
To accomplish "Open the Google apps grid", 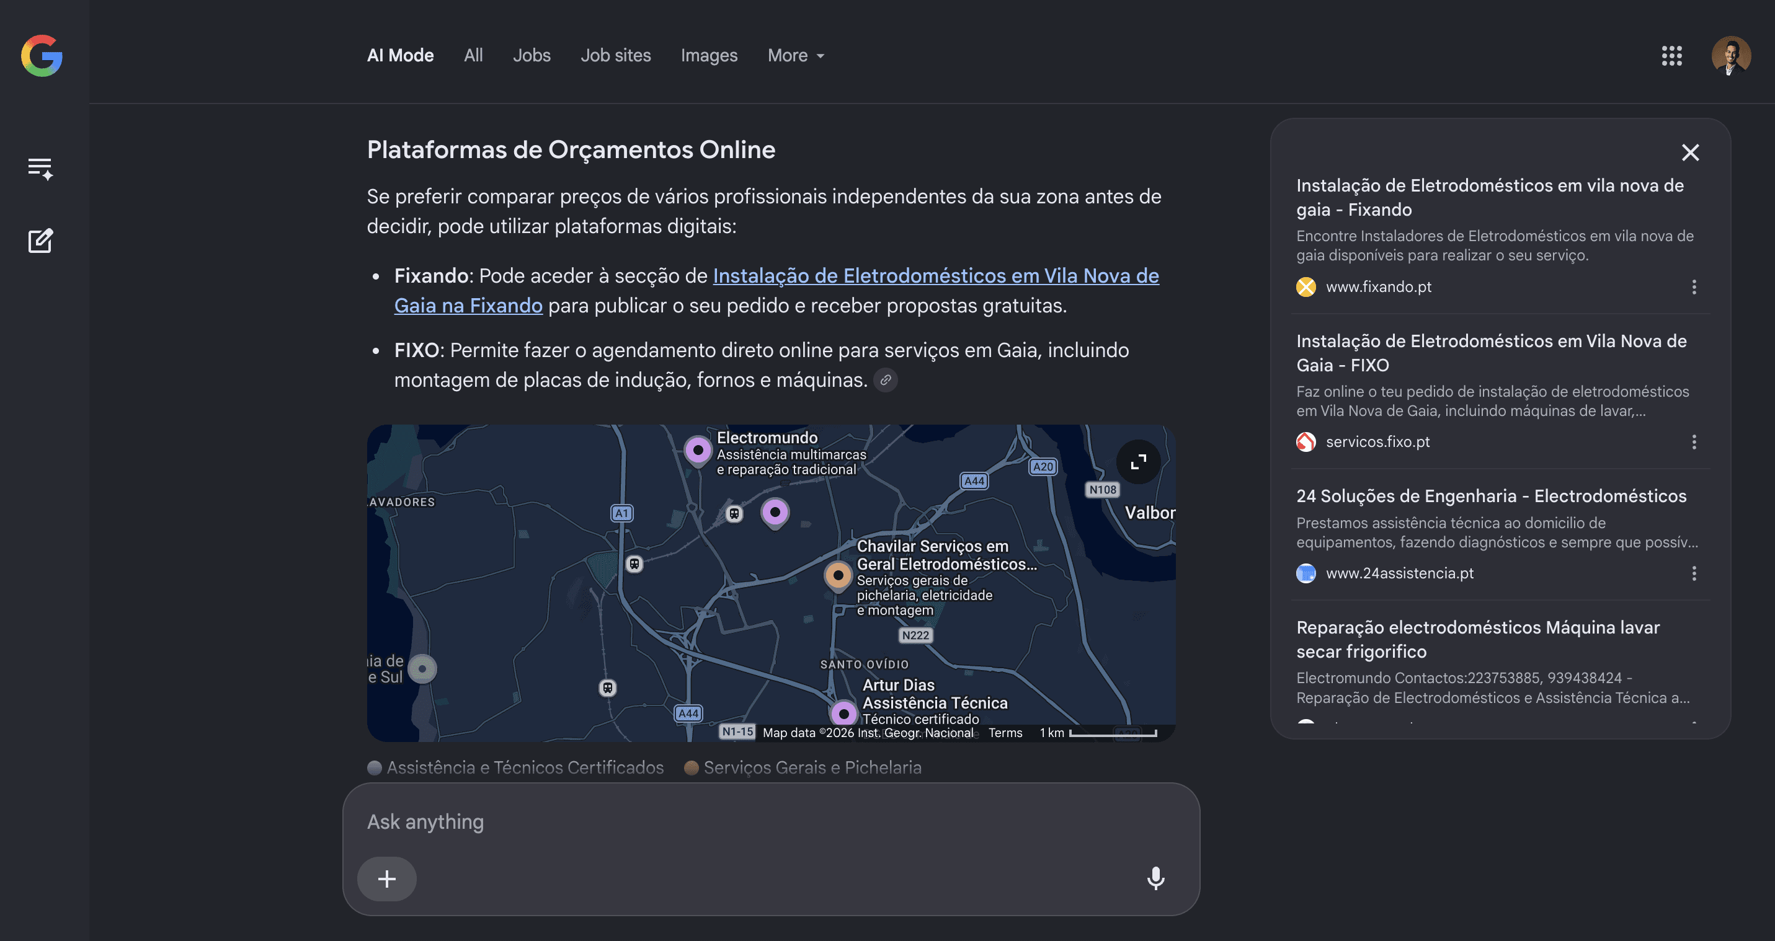I will (1671, 56).
